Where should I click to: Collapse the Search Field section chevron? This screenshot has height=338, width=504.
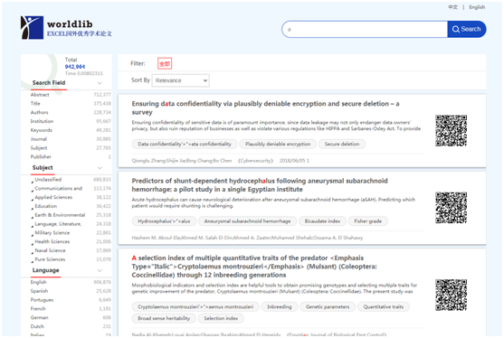click(x=100, y=83)
